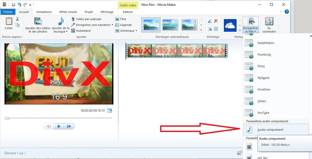Expand the Montages automatiques gallery

tap(201, 30)
